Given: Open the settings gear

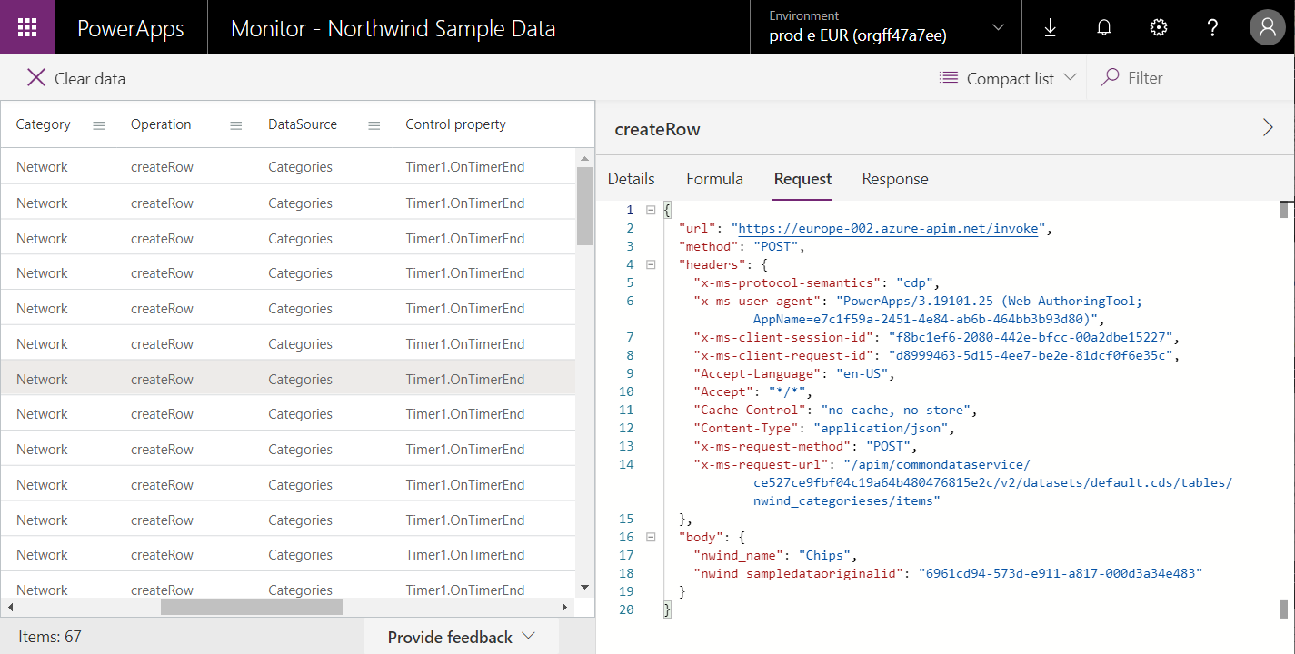Looking at the screenshot, I should click(x=1158, y=27).
